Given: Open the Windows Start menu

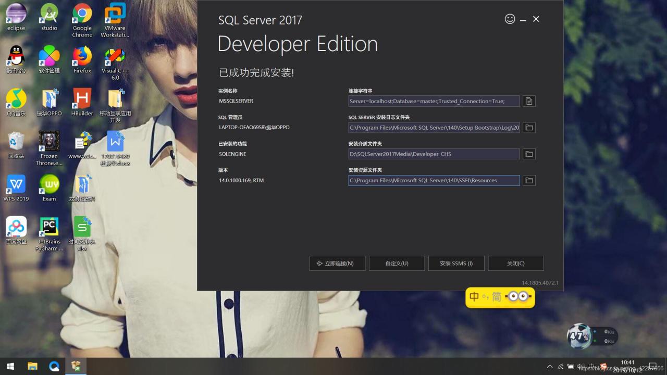Looking at the screenshot, I should [10, 366].
